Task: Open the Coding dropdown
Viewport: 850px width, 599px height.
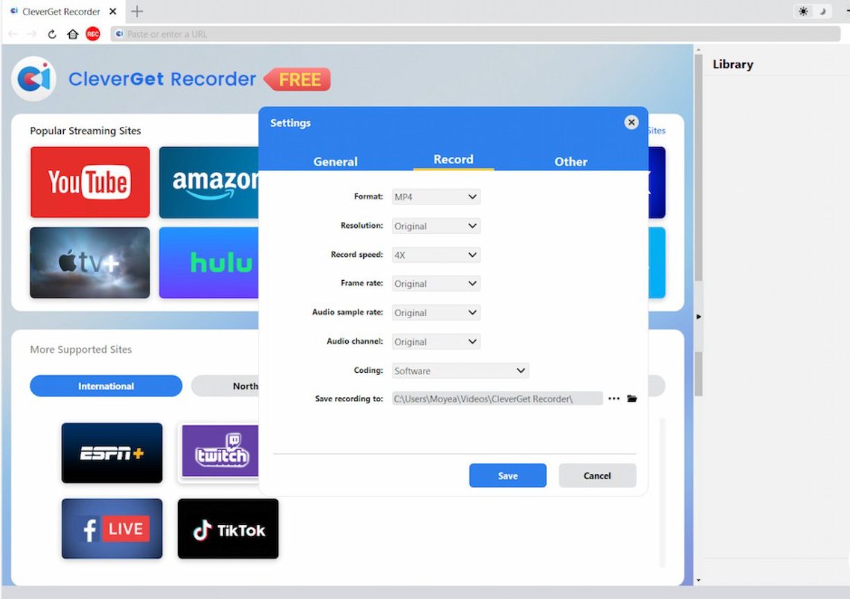Action: point(460,371)
